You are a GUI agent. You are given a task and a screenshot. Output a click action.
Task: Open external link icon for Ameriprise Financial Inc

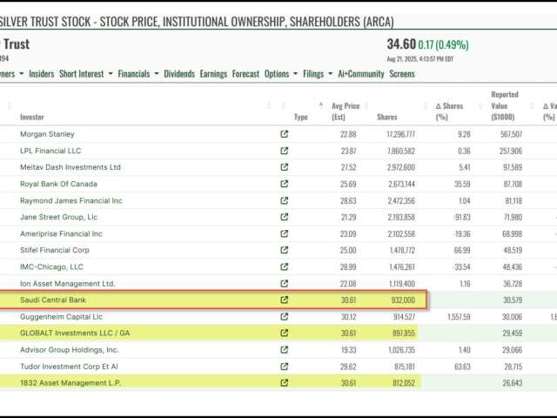click(x=285, y=233)
